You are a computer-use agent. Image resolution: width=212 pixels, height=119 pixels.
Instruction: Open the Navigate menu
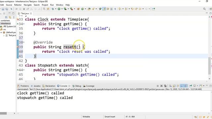click(27, 5)
